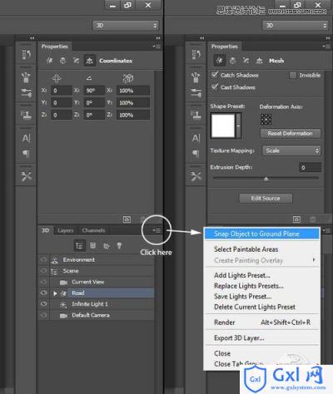Image resolution: width=333 pixels, height=394 pixels.
Task: Click render icon at bottom of right Properties
Action: 296,219
